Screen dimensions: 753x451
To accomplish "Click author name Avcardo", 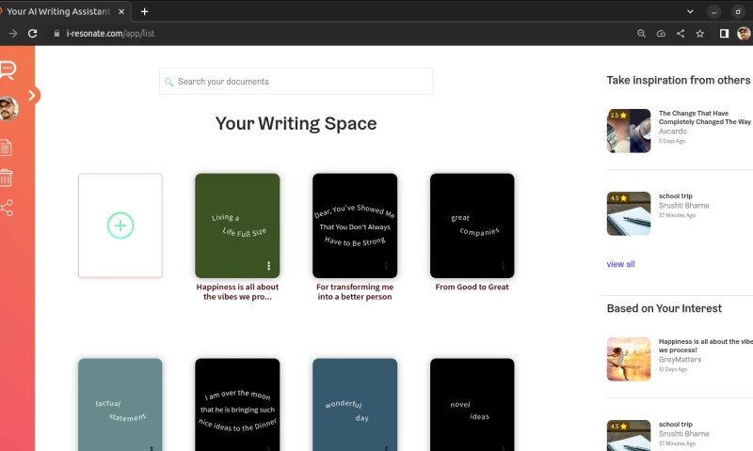I will (x=672, y=132).
